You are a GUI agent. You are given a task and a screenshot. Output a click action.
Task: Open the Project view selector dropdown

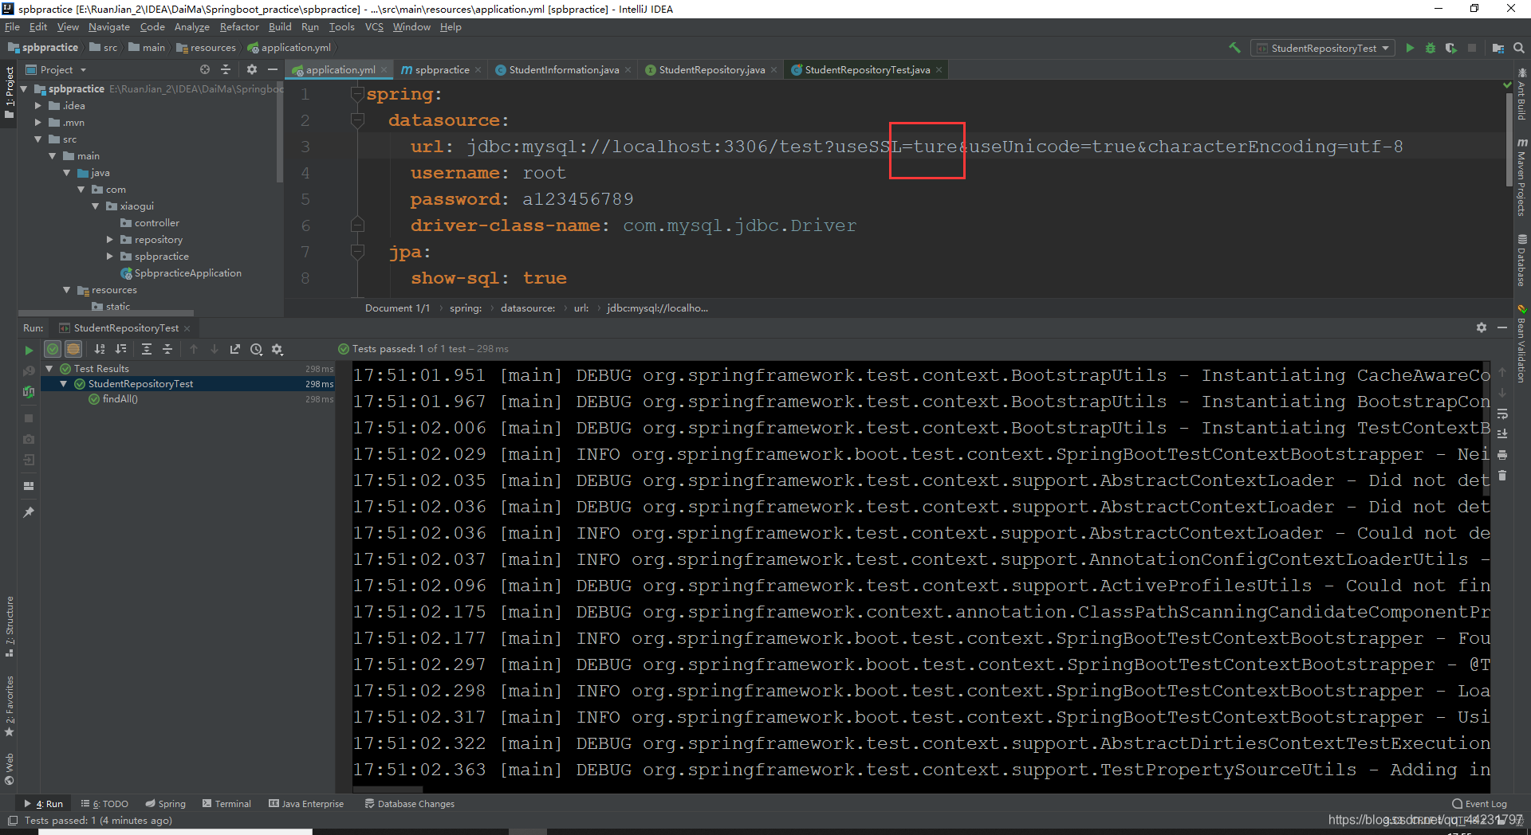(56, 69)
